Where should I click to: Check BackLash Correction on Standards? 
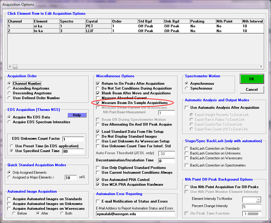coord(187,148)
